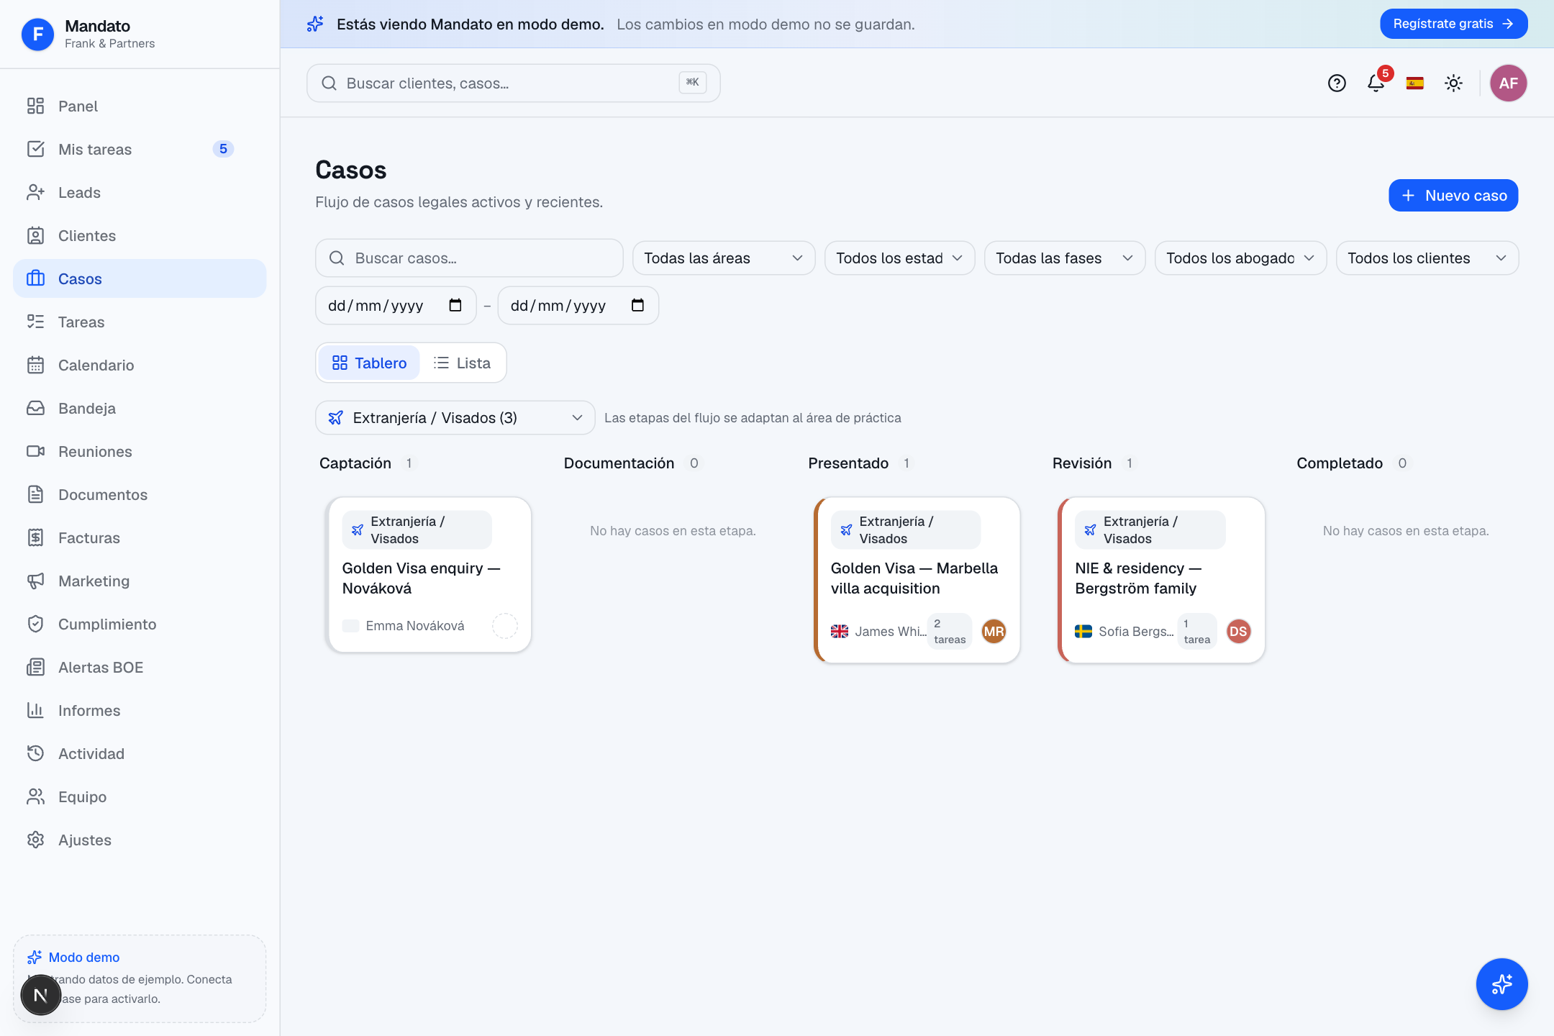Image resolution: width=1554 pixels, height=1036 pixels.
Task: Open the help question mark icon
Action: pos(1337,83)
